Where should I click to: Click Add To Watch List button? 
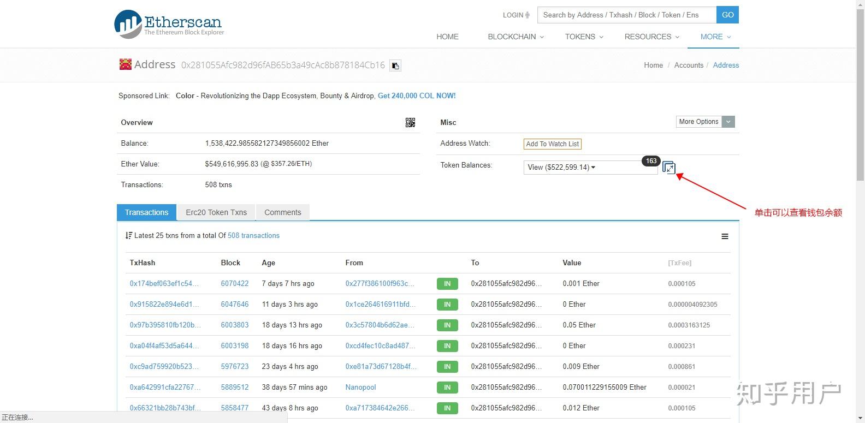click(x=552, y=144)
